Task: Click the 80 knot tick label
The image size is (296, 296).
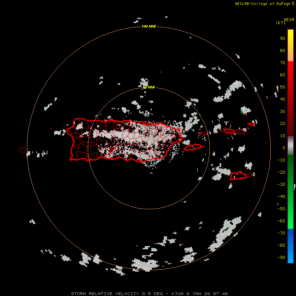Action: (x=283, y=51)
